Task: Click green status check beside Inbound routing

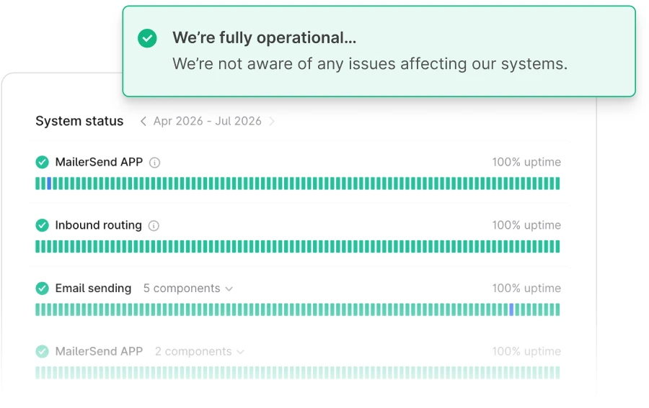Action: [42, 225]
